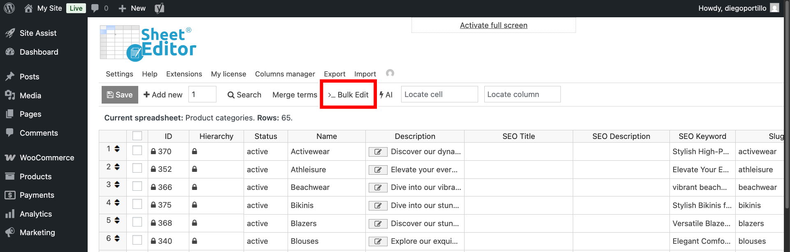Click the Activate full screen link
790x252 pixels.
493,25
